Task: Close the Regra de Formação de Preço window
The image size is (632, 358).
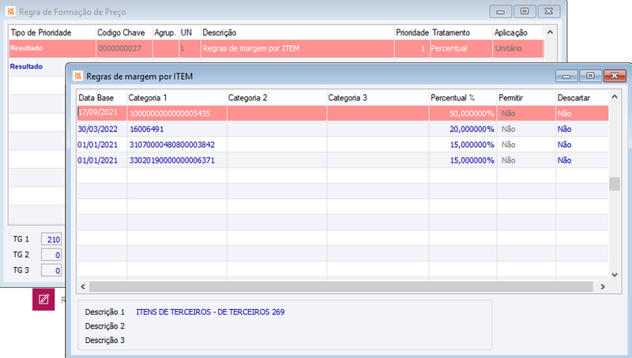Action: (548, 11)
